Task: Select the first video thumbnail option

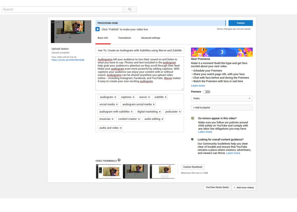Action: [108, 171]
